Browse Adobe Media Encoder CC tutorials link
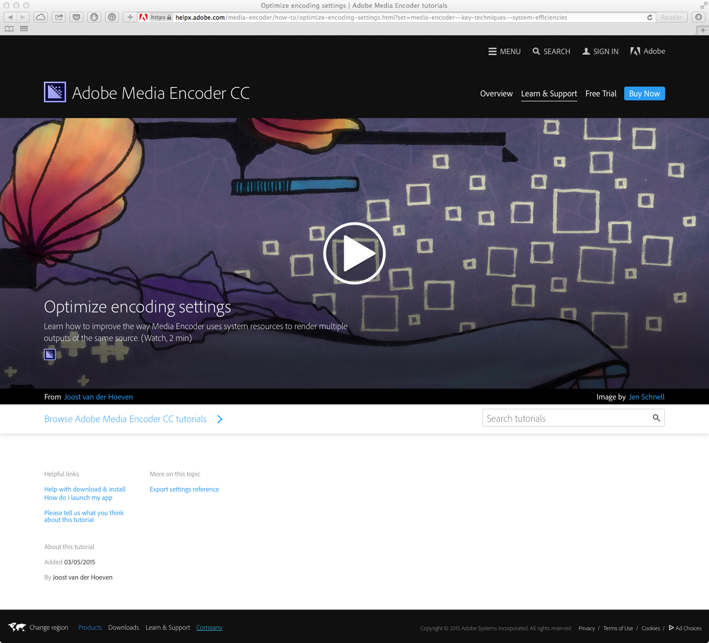The width and height of the screenshot is (709, 643). (126, 419)
